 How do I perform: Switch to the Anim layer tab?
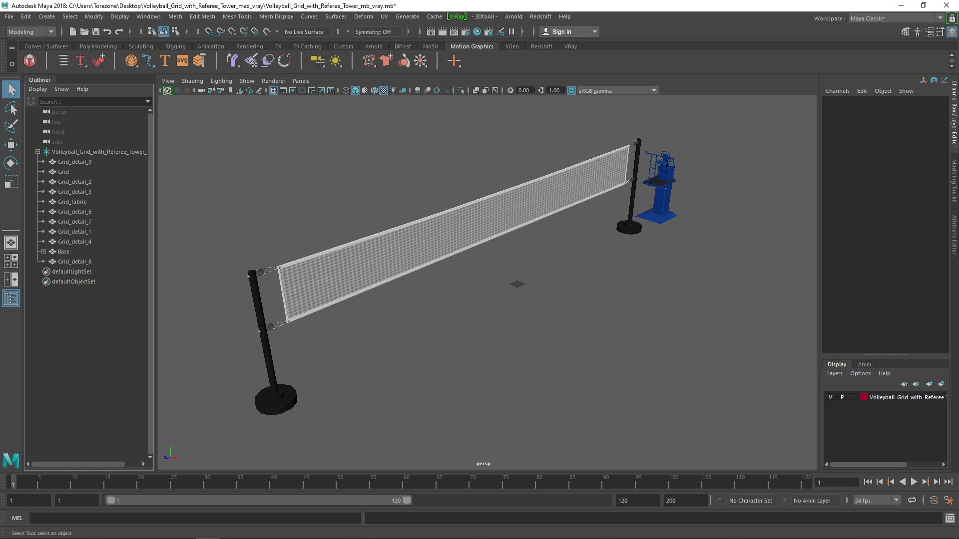coord(864,364)
